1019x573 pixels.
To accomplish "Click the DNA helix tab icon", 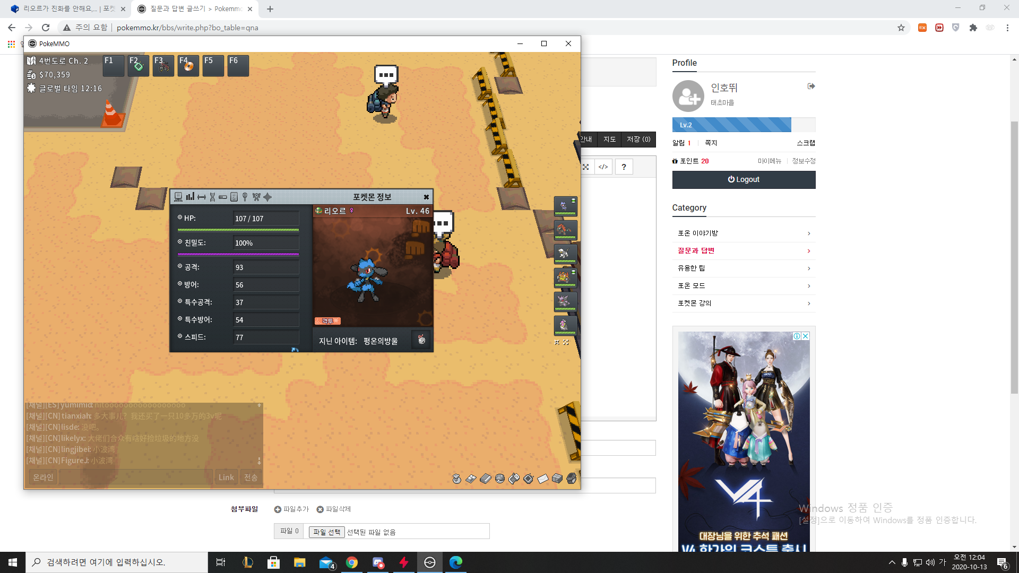I will [x=212, y=197].
